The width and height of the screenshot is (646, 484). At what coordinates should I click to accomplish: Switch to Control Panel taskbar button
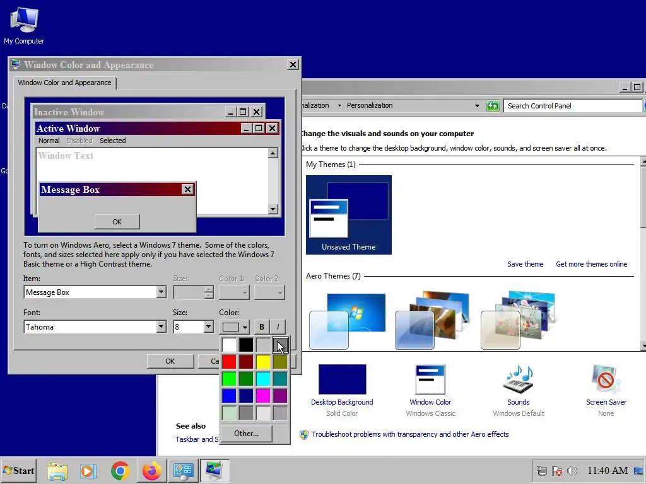coord(183,471)
